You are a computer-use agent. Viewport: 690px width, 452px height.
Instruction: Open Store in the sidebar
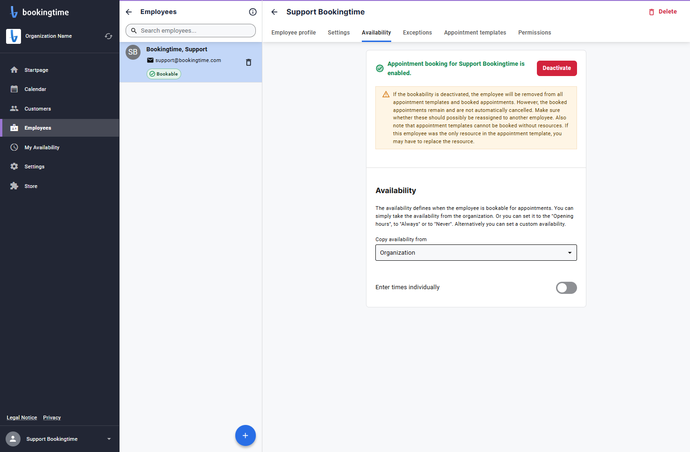[x=60, y=186]
